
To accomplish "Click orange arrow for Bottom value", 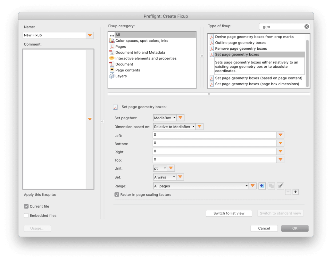I will [x=281, y=143].
